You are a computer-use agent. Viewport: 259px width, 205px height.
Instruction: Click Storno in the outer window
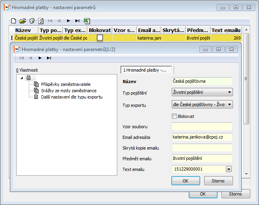tap(236, 194)
